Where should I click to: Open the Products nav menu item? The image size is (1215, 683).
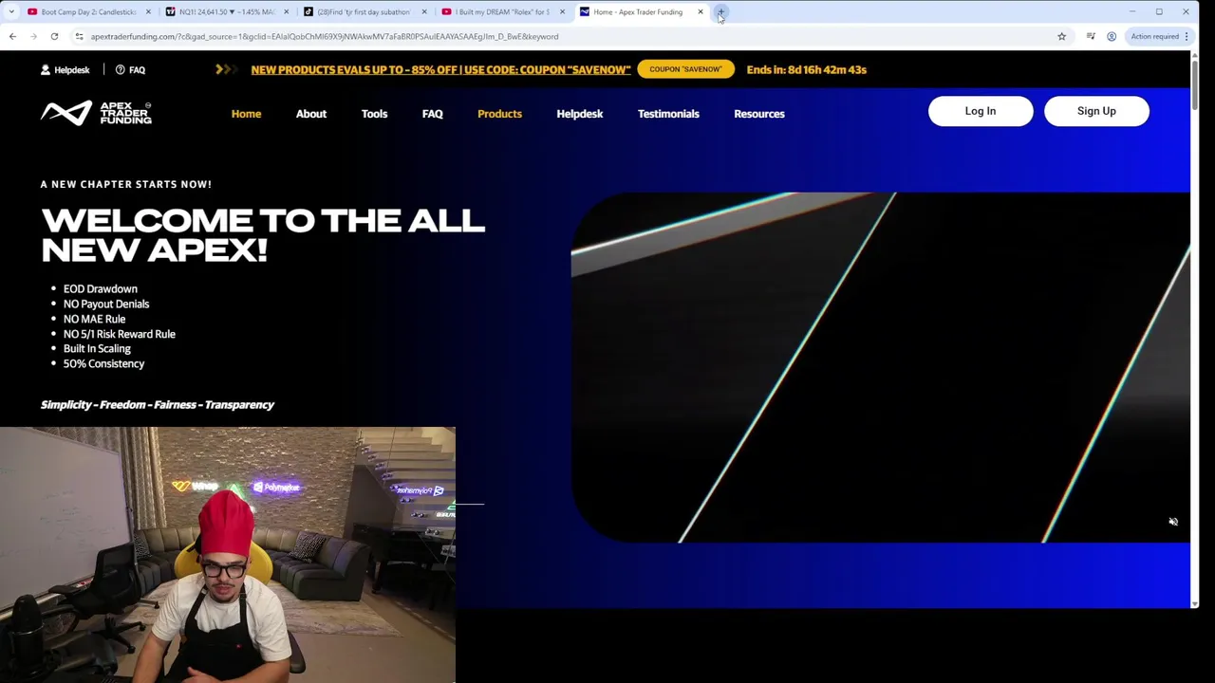pos(499,114)
